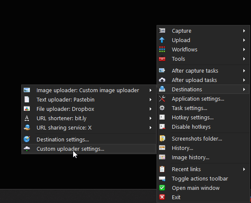Click the notepad icon beside Text uploader

click(27, 99)
